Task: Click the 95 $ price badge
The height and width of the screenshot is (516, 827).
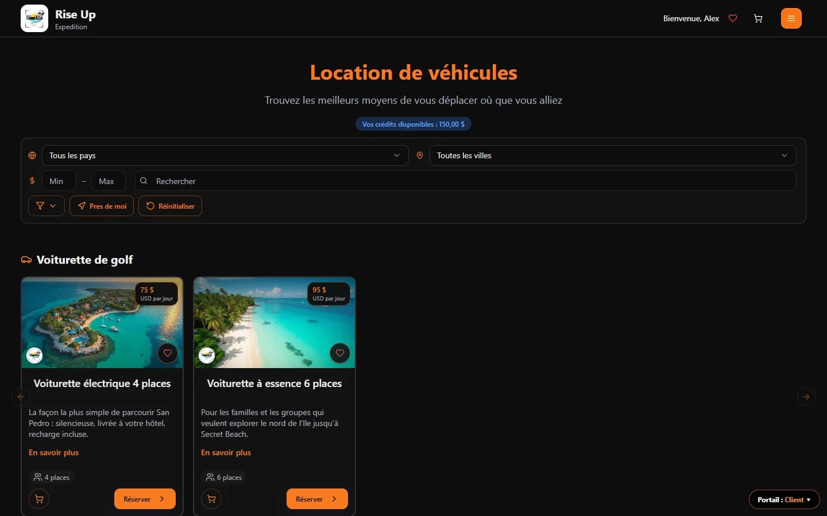Action: coord(329,294)
